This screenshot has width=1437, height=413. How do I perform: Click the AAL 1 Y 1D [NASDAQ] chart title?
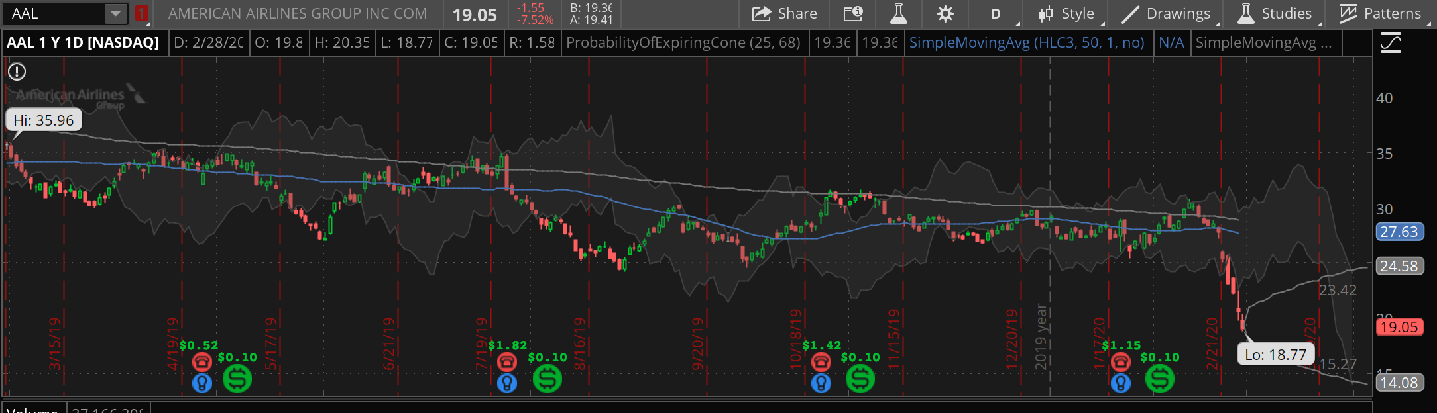pyautogui.click(x=84, y=43)
